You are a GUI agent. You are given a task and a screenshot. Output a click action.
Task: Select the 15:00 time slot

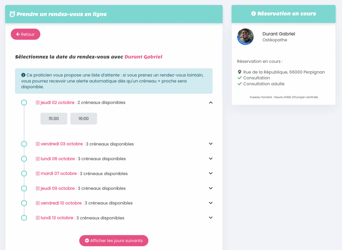pyautogui.click(x=54, y=119)
